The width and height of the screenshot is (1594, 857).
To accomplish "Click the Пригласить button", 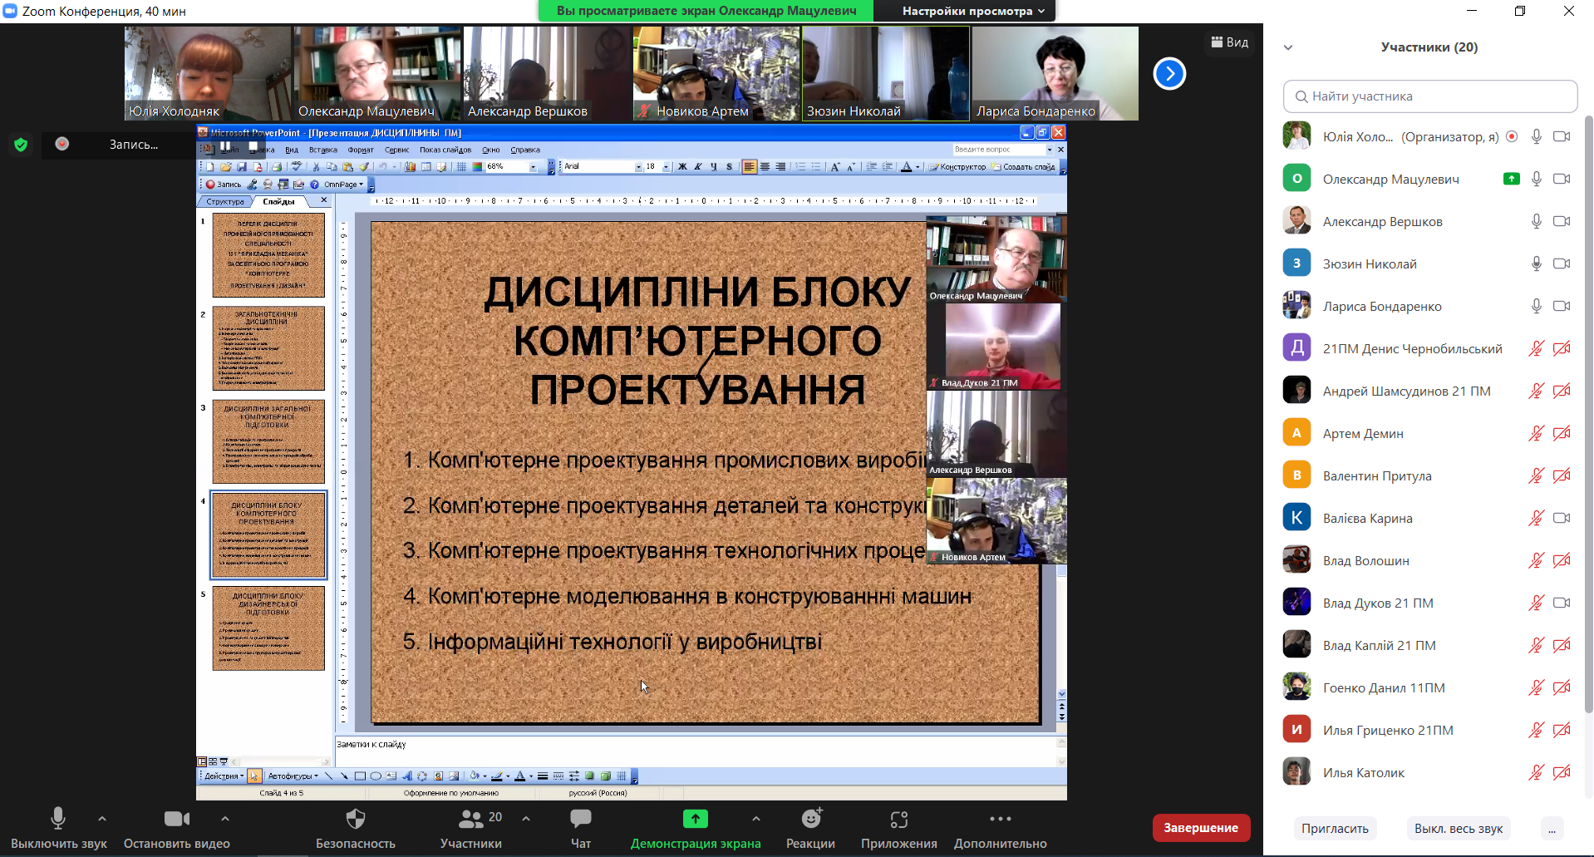I will 1335,828.
